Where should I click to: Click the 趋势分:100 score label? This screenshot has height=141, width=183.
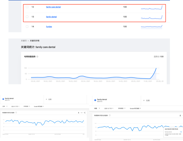click(159, 57)
